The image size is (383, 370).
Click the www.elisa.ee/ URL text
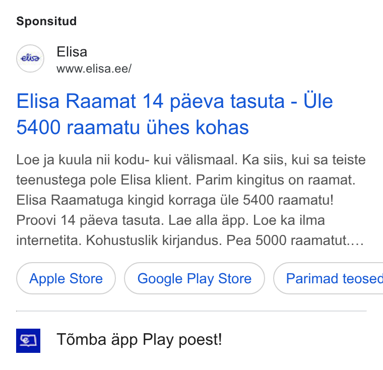94,69
